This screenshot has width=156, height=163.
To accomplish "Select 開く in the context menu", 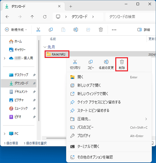I will point(109,77).
